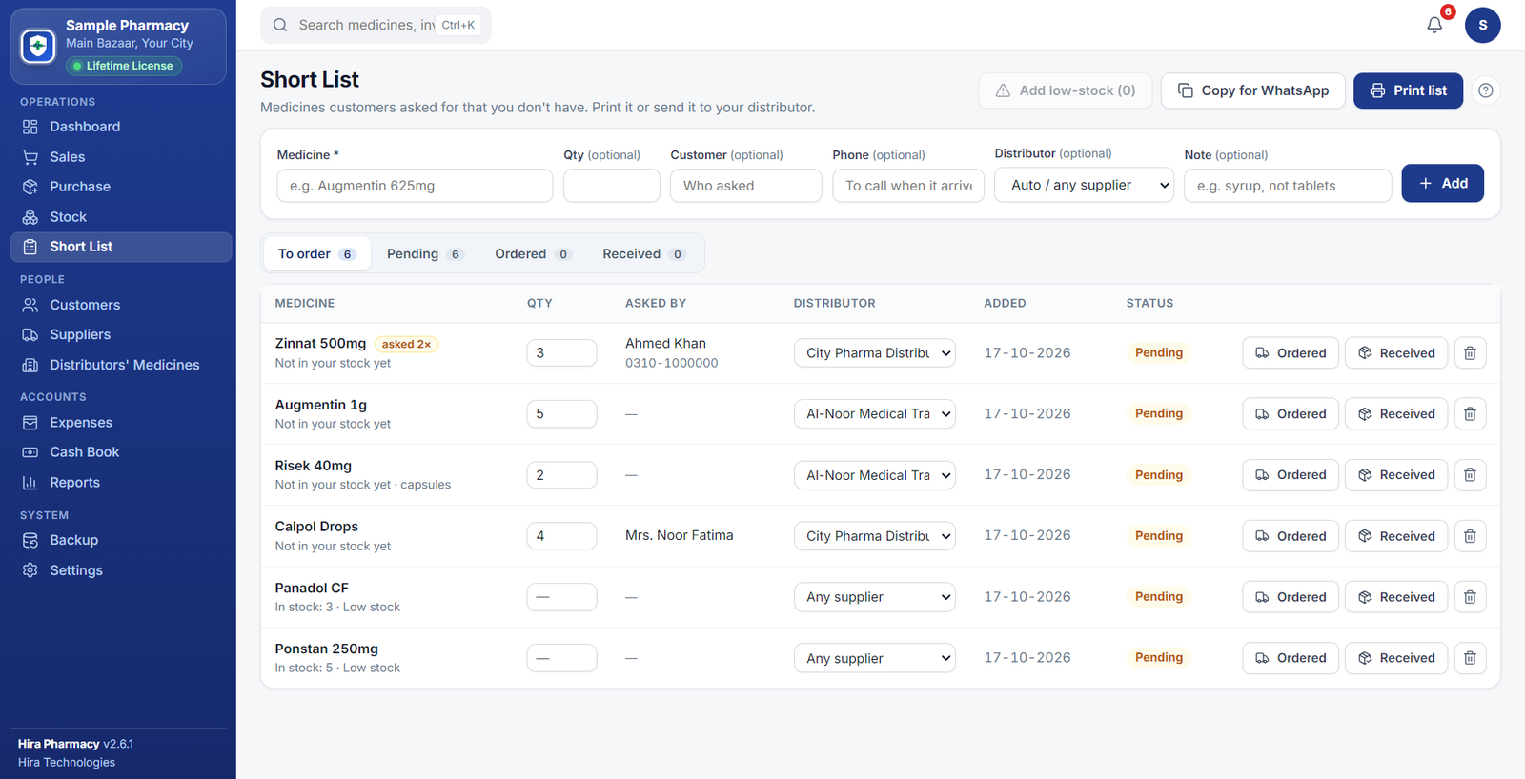Click the Sample Pharmacy shield logo

click(x=38, y=46)
